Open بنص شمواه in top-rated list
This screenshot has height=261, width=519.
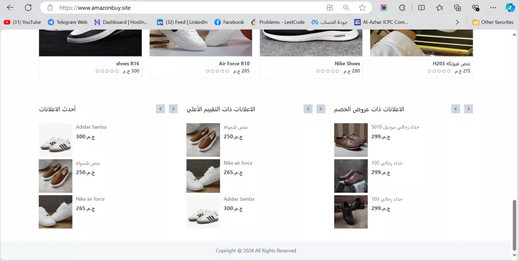(x=236, y=127)
